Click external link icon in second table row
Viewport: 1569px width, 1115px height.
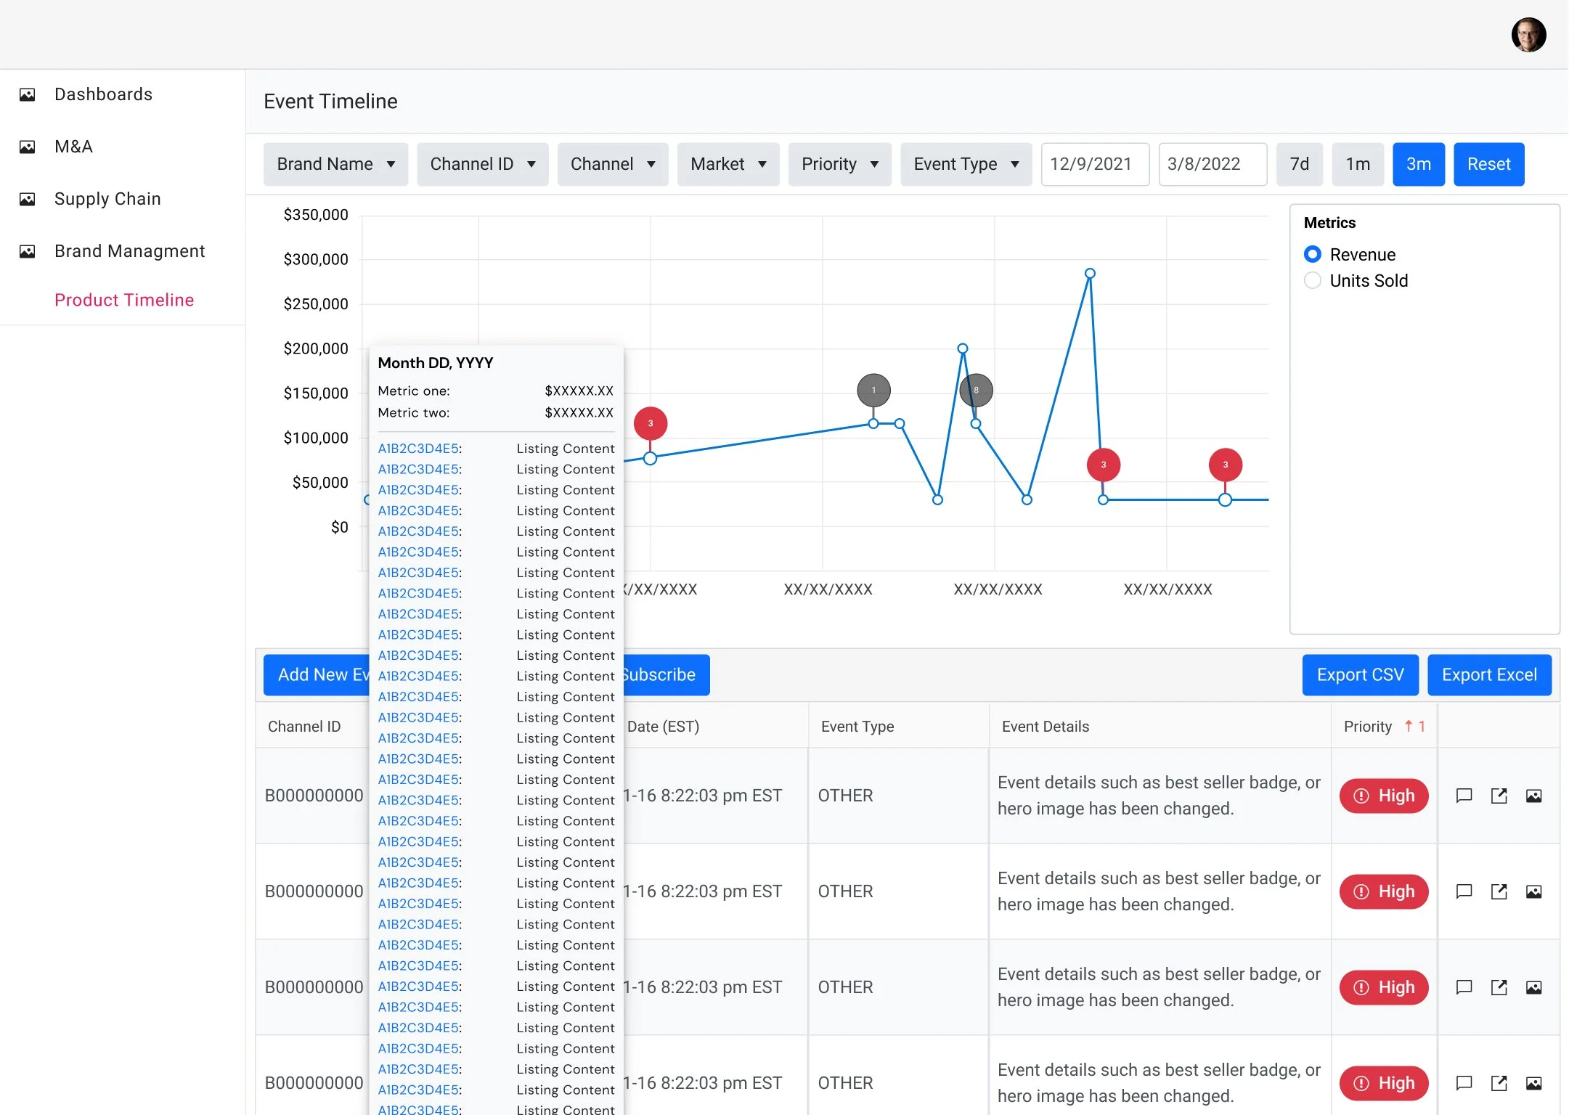1499,891
